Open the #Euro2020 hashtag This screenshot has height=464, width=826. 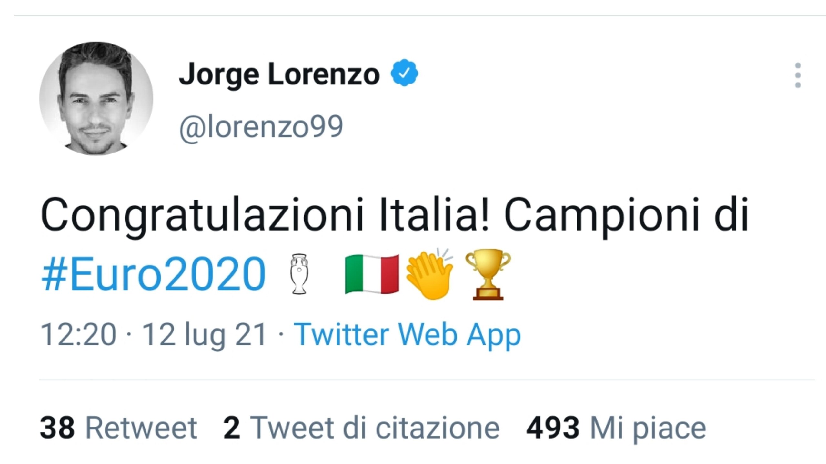154,274
